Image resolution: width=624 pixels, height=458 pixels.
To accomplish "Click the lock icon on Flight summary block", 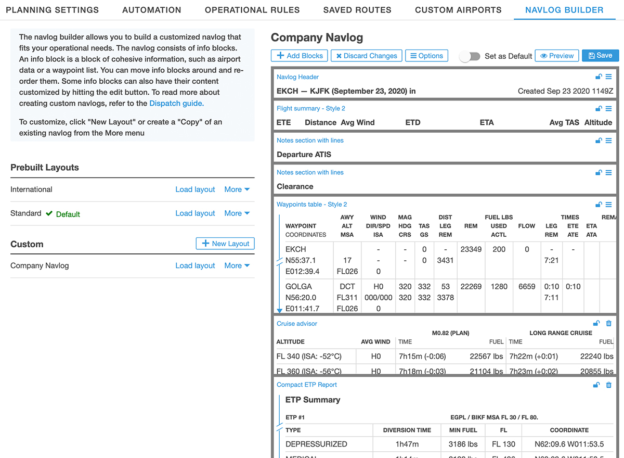I will click(x=599, y=109).
